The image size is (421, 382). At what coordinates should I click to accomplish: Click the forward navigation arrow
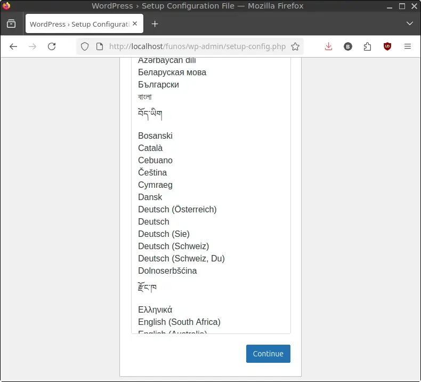click(33, 46)
